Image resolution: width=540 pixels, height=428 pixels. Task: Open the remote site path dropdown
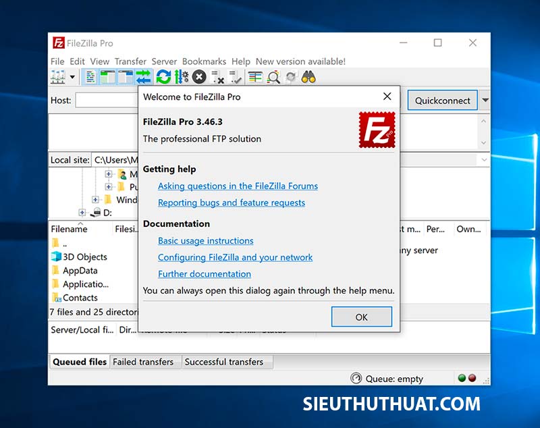coord(484,160)
